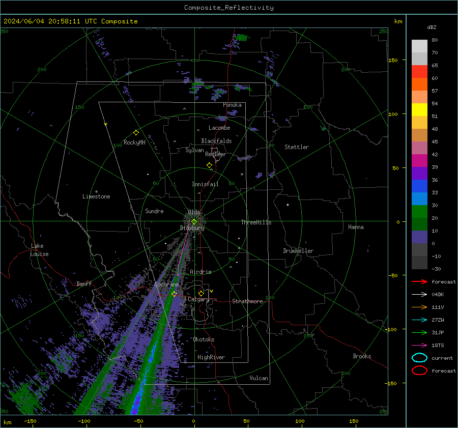Click the white 04DK arrow icon
The width and height of the screenshot is (458, 428).
(419, 295)
